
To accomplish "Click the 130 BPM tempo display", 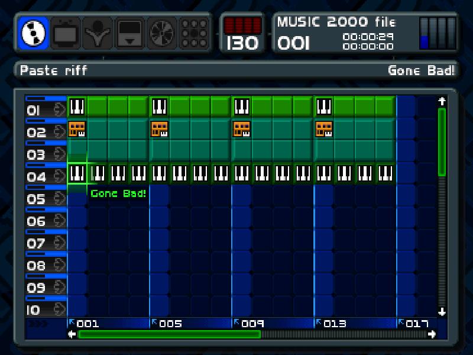I will point(242,43).
